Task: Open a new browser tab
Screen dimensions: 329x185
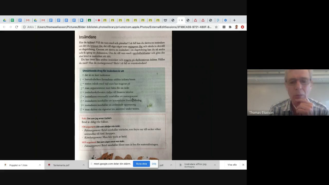Action: [x=234, y=20]
